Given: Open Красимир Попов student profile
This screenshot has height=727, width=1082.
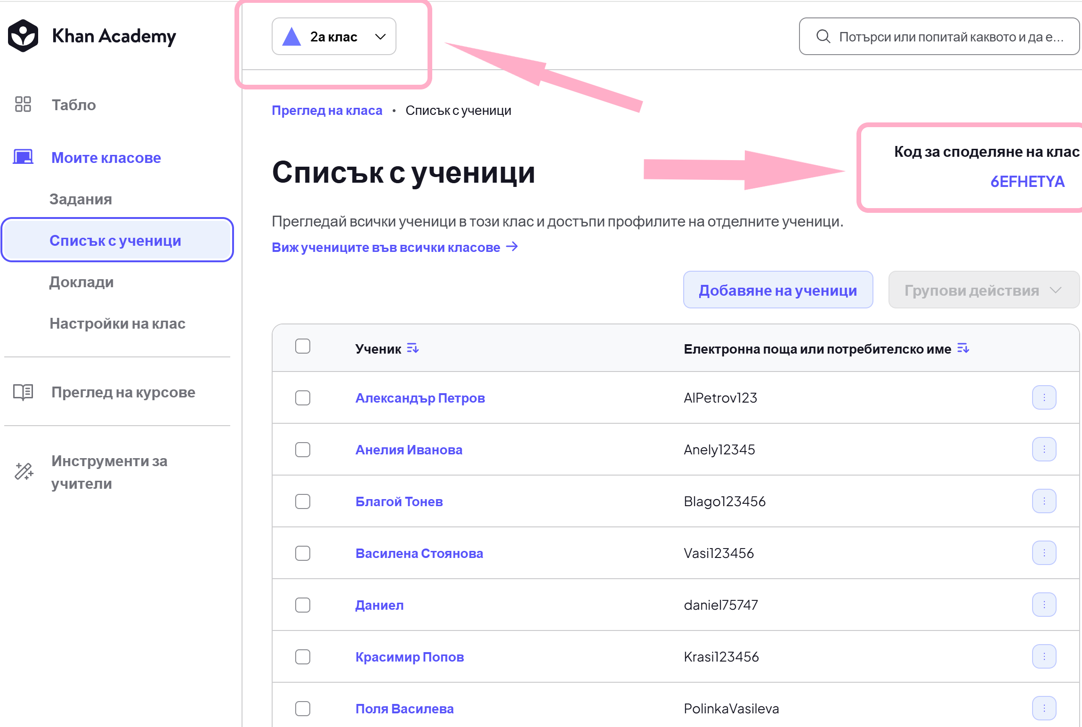Looking at the screenshot, I should click(410, 657).
